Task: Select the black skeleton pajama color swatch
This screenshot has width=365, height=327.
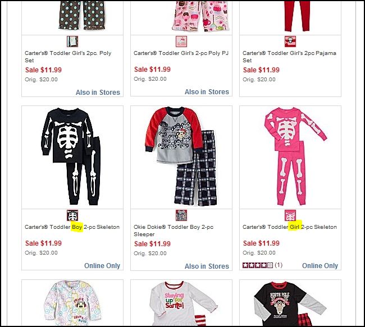Action: pos(72,215)
